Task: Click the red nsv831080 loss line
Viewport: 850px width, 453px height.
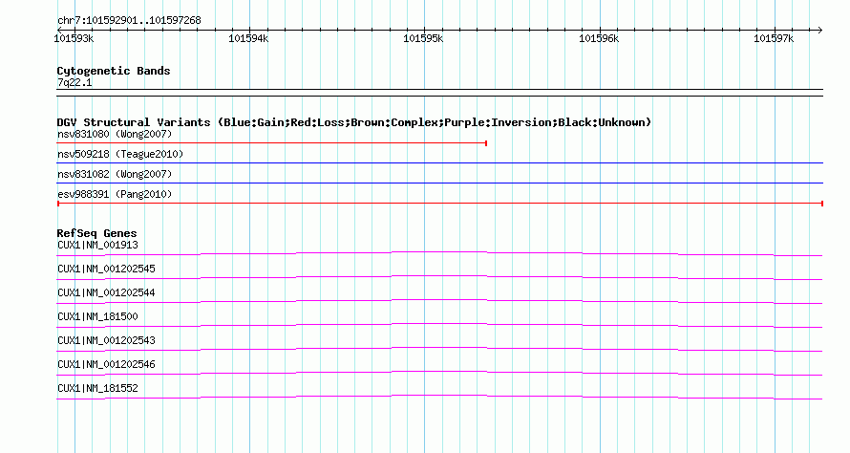Action: coord(271,143)
